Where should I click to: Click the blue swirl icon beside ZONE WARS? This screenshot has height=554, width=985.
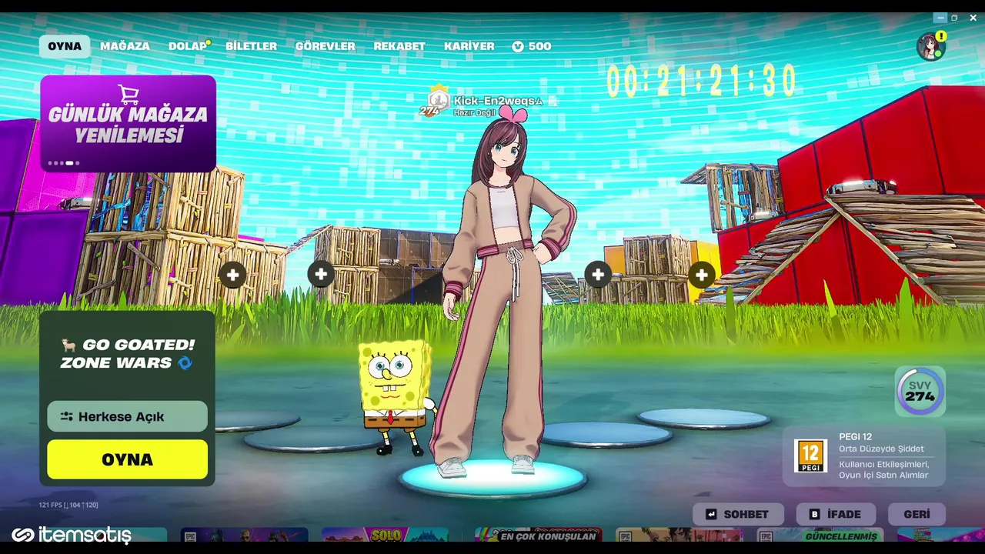(x=185, y=362)
